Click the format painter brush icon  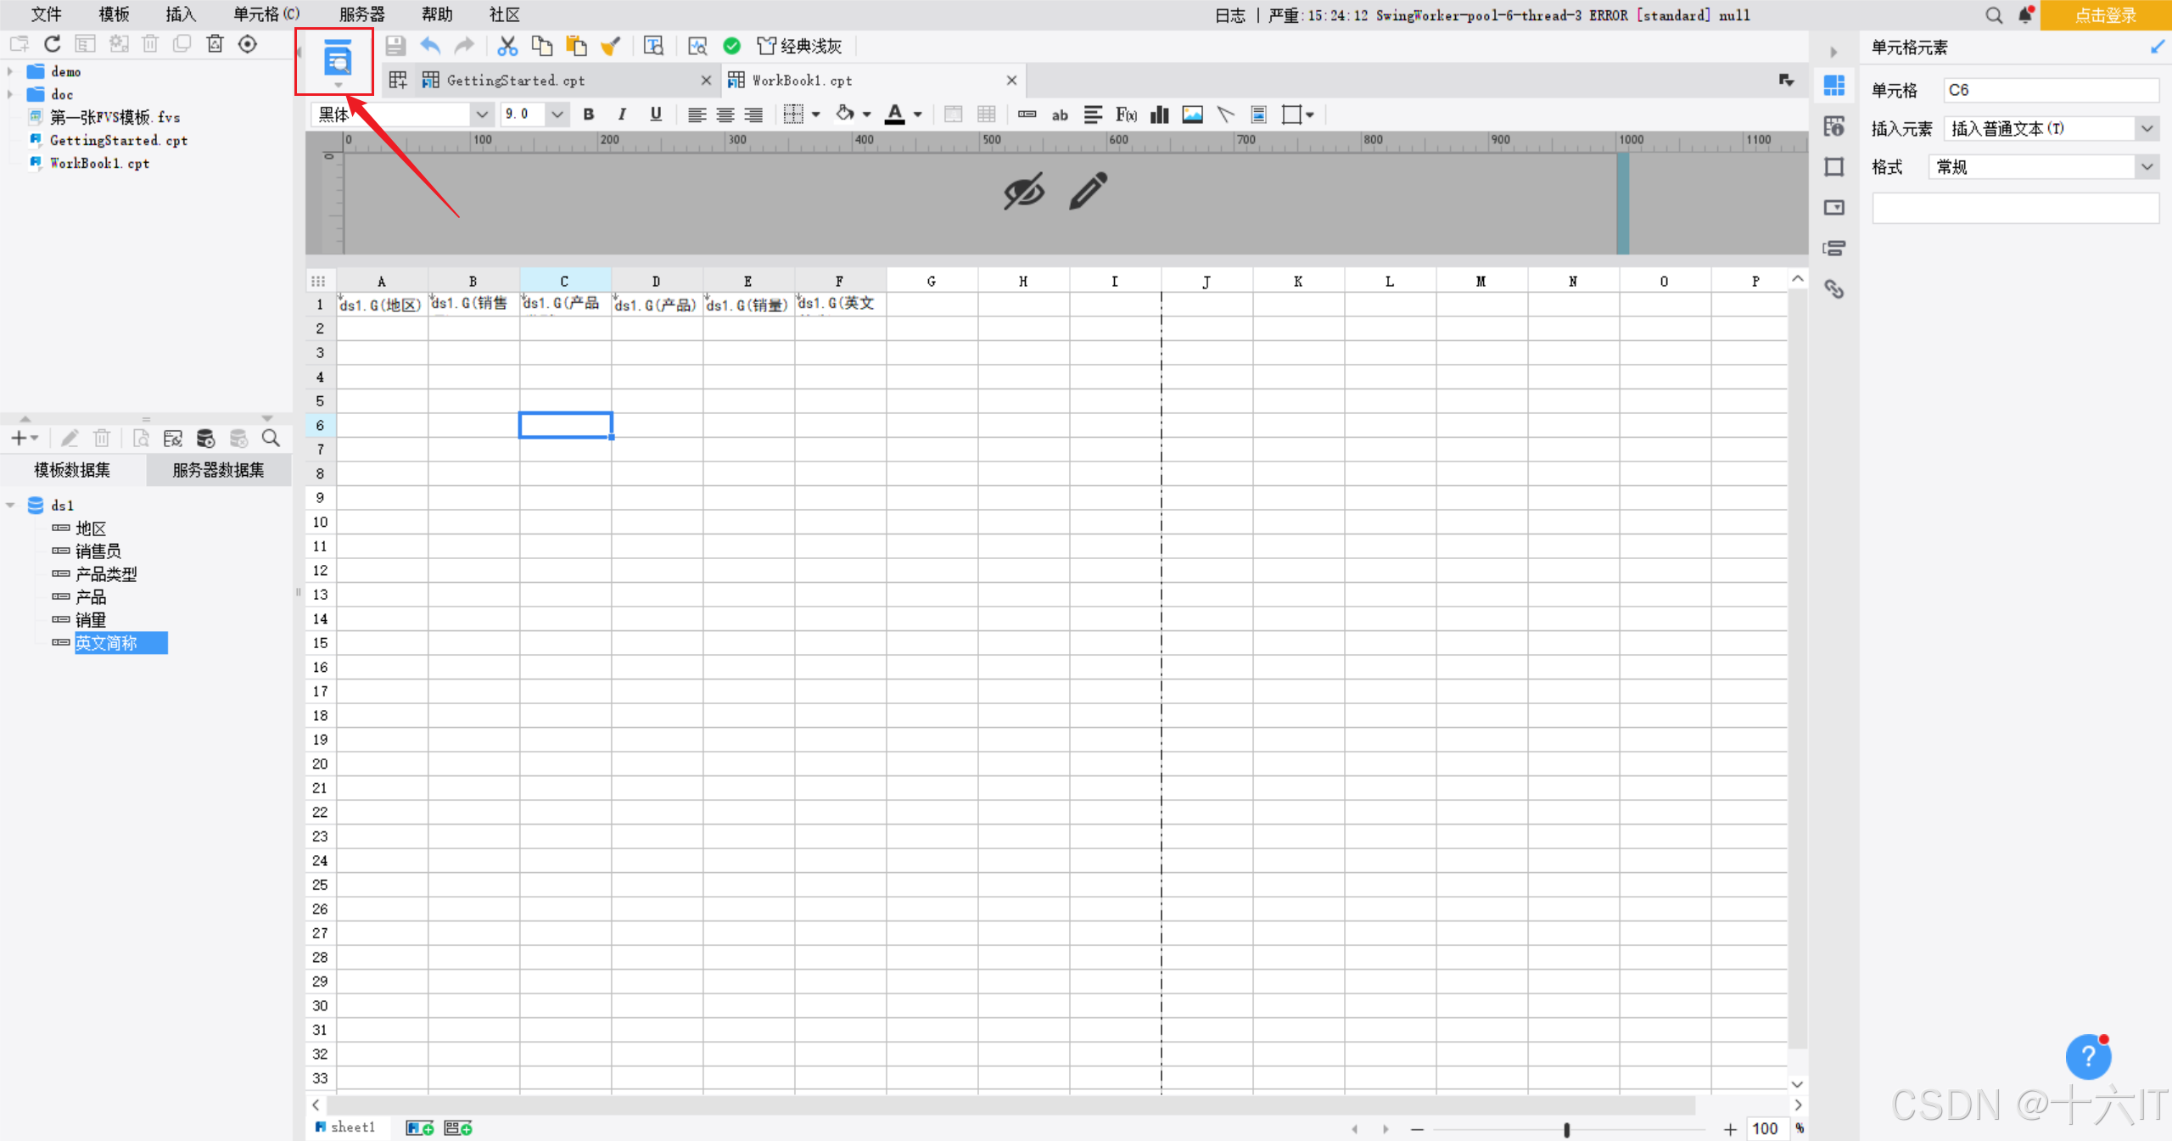[x=610, y=46]
